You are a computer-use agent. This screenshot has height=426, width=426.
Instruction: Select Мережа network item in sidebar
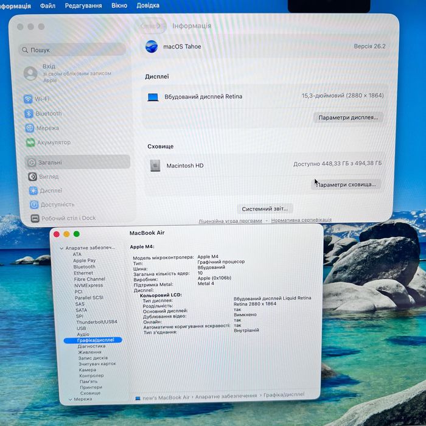point(42,128)
